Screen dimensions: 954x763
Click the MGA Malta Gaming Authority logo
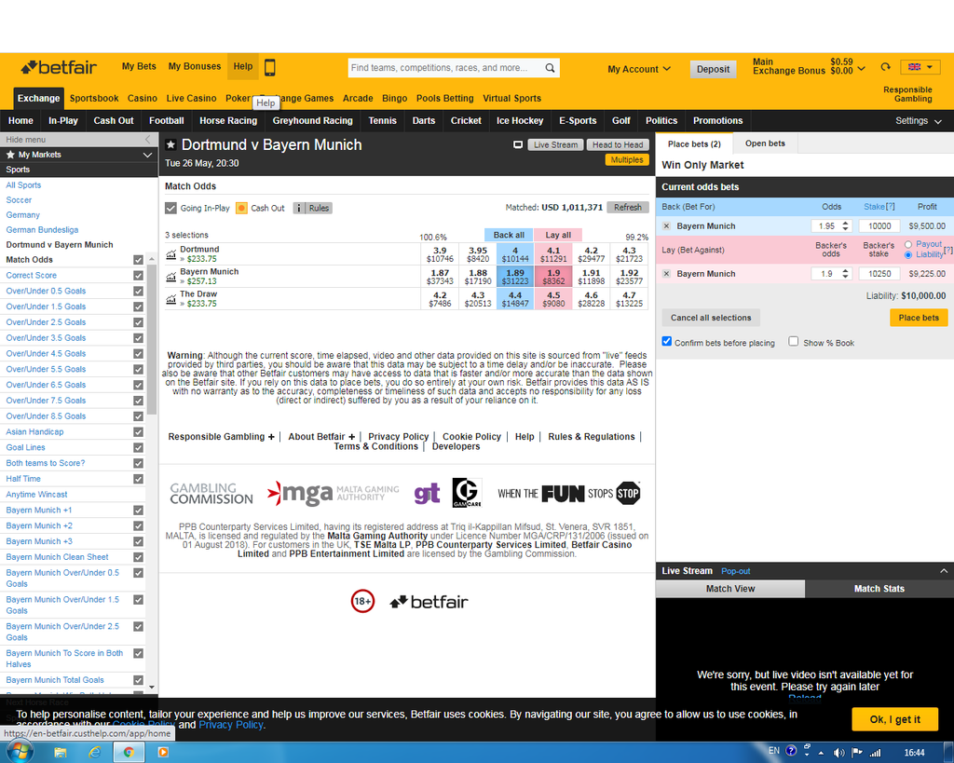333,494
